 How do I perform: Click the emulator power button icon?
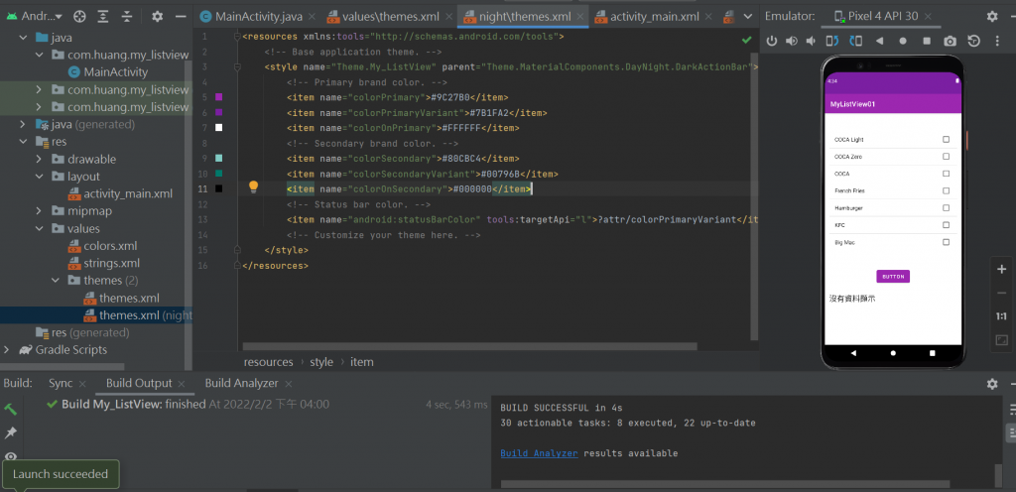coord(772,41)
